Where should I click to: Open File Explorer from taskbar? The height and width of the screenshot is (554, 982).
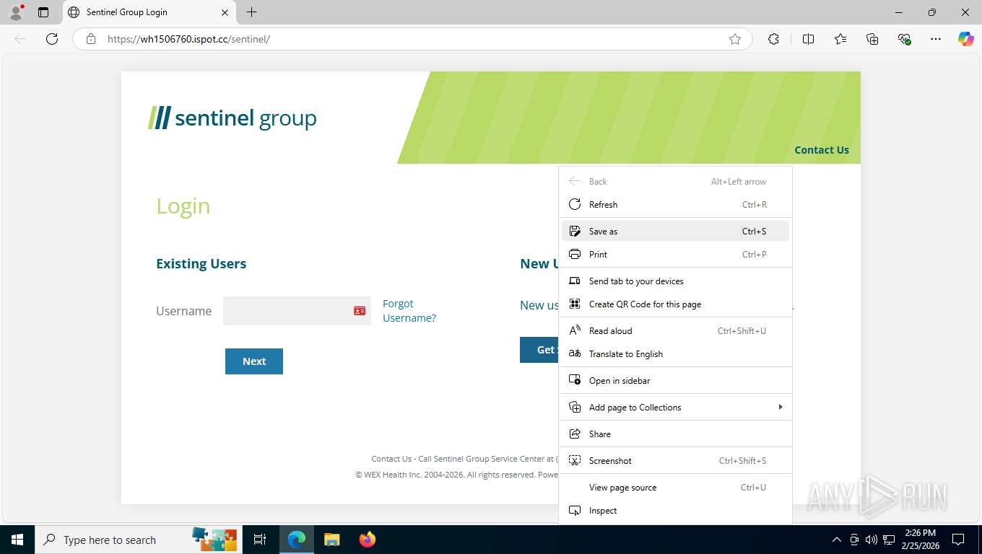(x=331, y=540)
